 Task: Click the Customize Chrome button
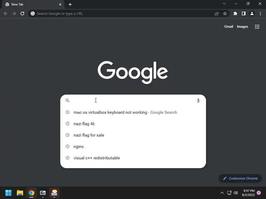(240, 178)
